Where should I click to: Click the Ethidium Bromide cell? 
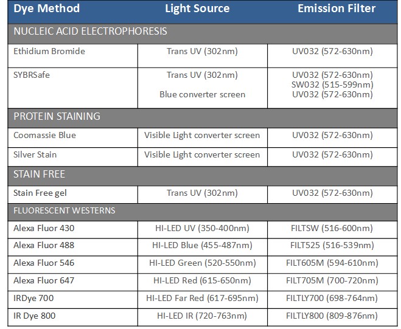pyautogui.click(x=49, y=52)
